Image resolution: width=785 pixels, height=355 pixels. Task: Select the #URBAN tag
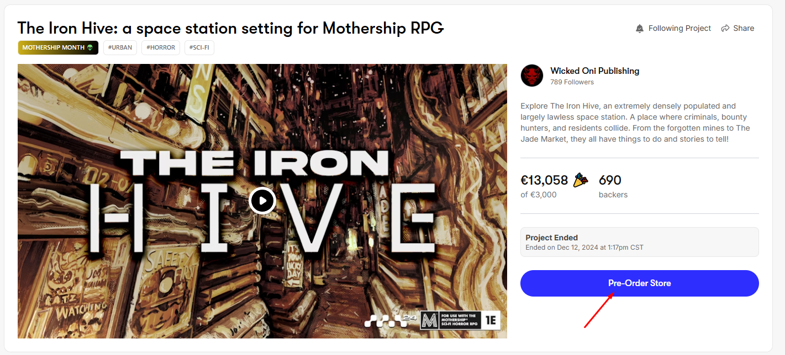point(120,48)
